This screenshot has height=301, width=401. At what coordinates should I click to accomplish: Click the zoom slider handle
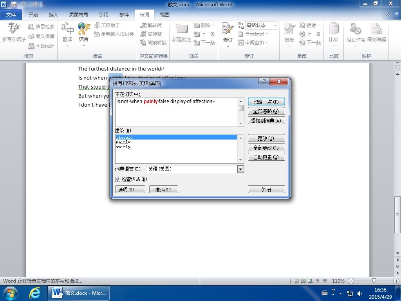coord(374,281)
